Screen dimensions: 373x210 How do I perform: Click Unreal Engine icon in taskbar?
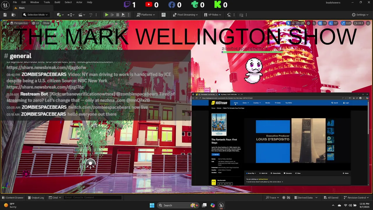pos(221,205)
